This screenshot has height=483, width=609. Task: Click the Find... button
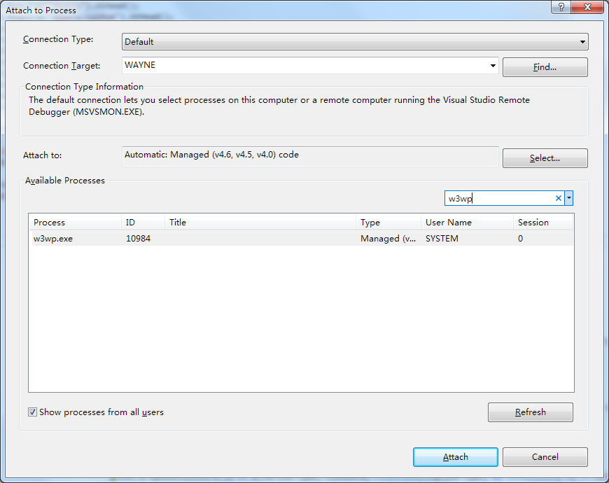click(x=545, y=67)
